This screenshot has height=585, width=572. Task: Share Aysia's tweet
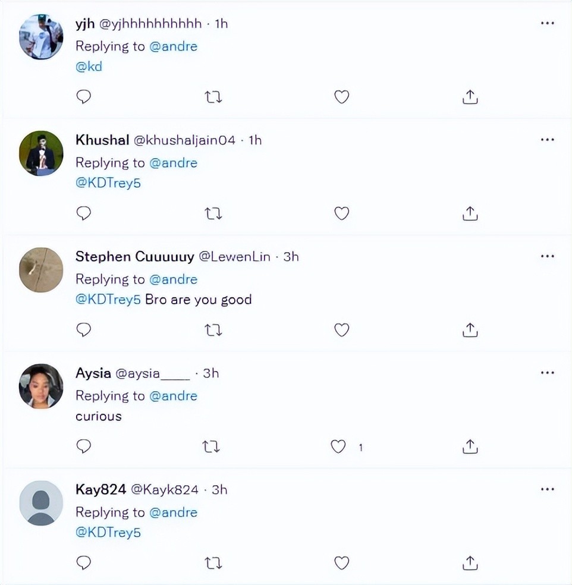[x=470, y=446]
